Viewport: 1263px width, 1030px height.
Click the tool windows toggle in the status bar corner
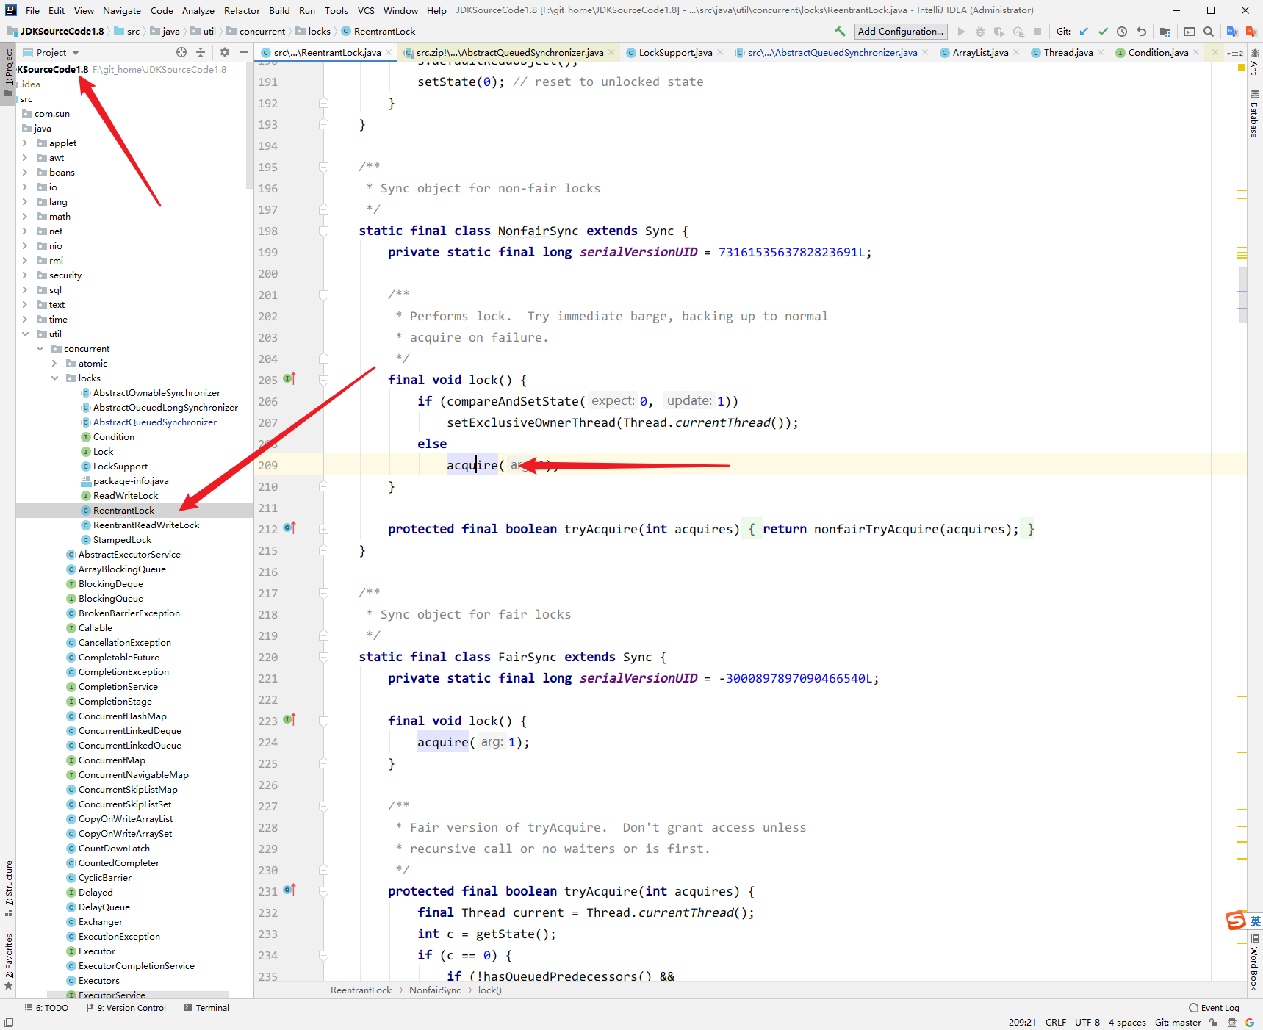coord(9,1023)
